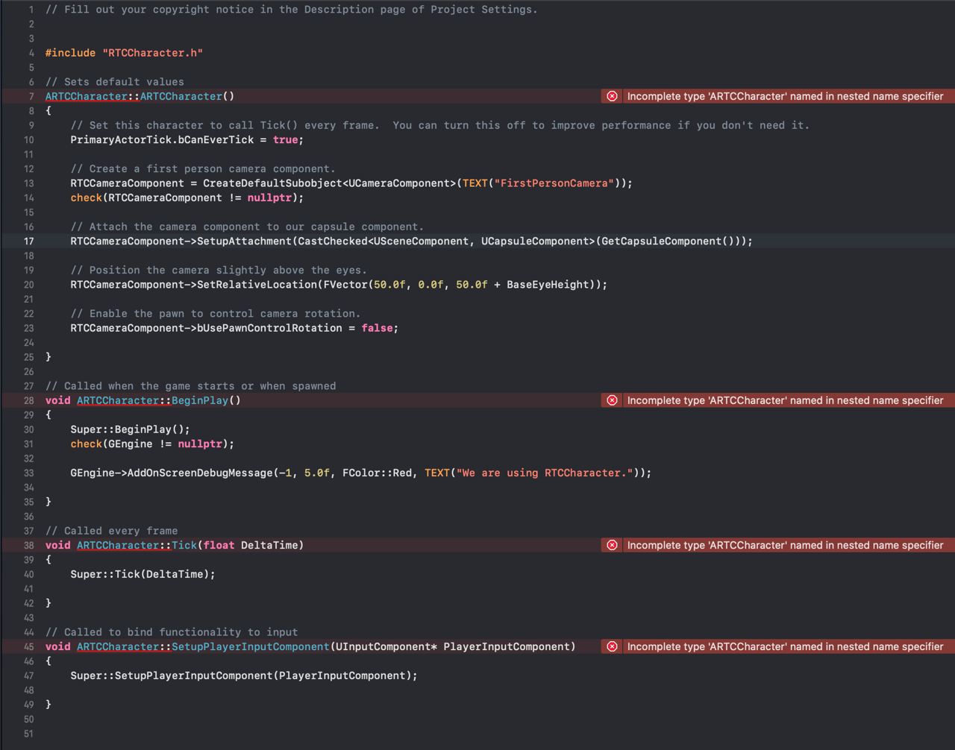Click the #include directive keyword
This screenshot has width=955, height=750.
(70, 53)
